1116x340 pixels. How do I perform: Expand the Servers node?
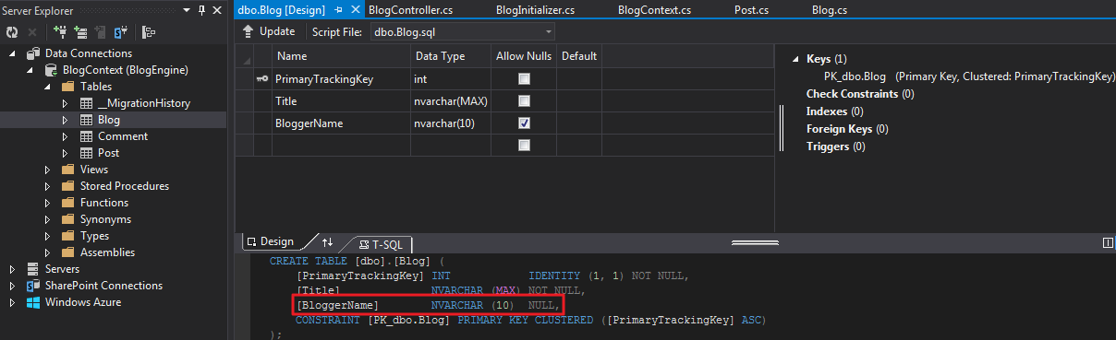click(13, 269)
